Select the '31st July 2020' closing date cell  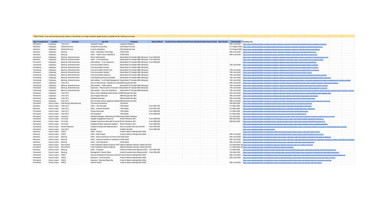[x=236, y=116]
